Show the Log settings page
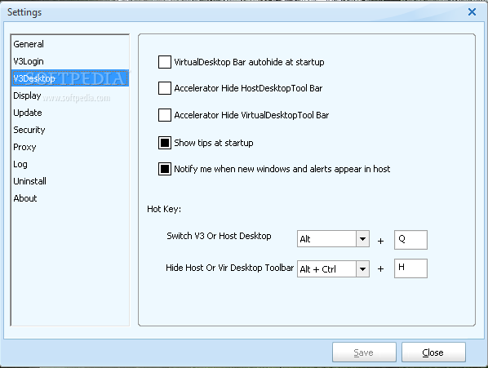Viewport: 488px width, 368px height. pyautogui.click(x=70, y=164)
